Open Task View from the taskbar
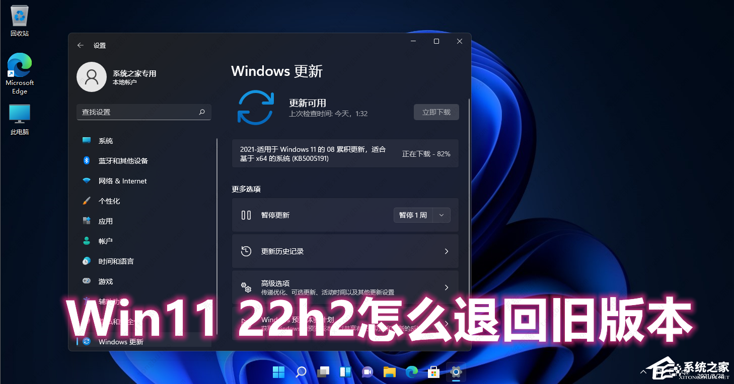The height and width of the screenshot is (384, 734). point(323,372)
